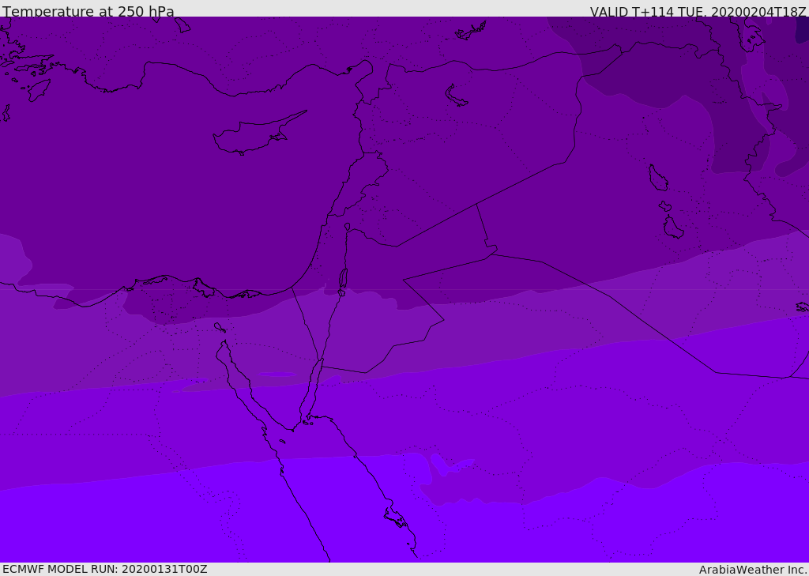Click the 'ArabiaWeather Inc' credit text
The height and width of the screenshot is (576, 809).
(753, 570)
